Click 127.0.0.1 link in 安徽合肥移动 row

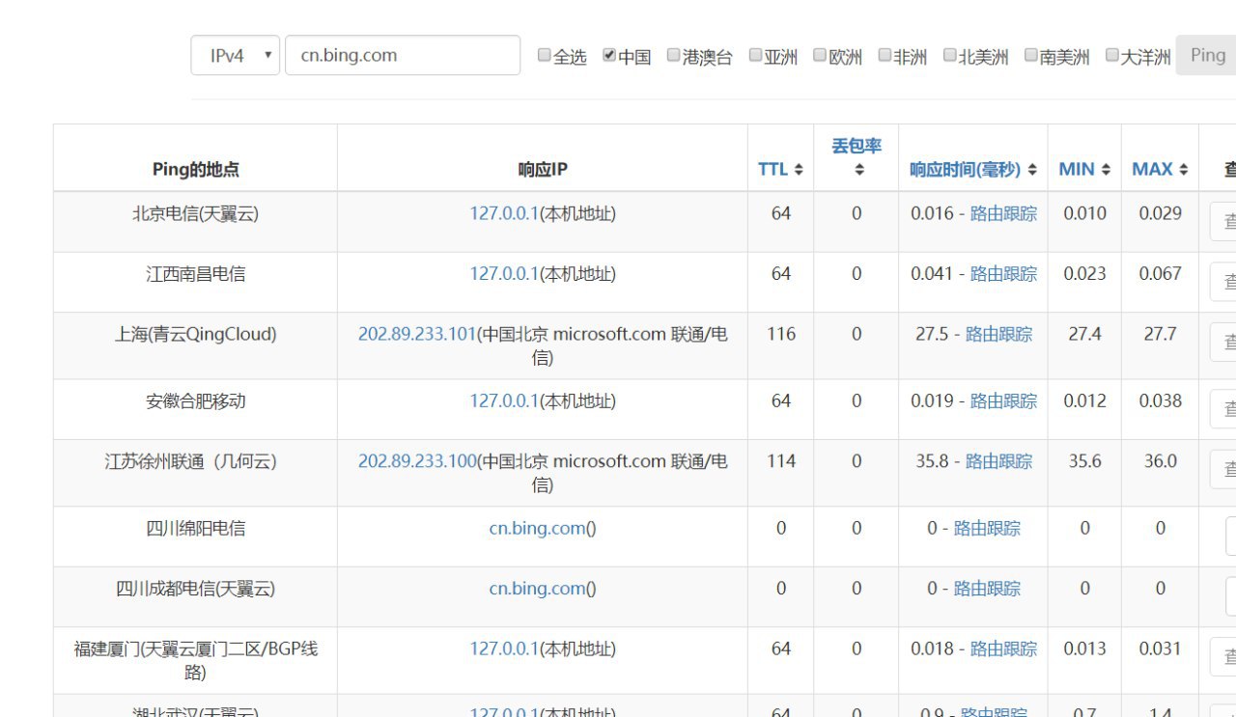pyautogui.click(x=503, y=400)
